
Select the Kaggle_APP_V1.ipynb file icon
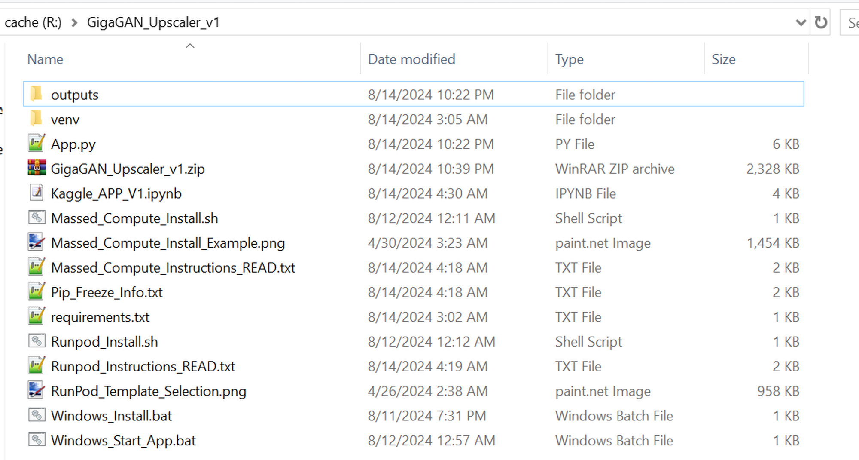tap(37, 193)
